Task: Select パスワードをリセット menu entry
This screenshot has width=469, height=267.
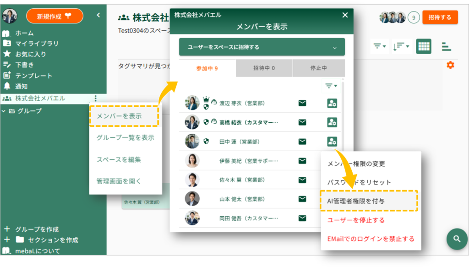Action: (x=371, y=182)
